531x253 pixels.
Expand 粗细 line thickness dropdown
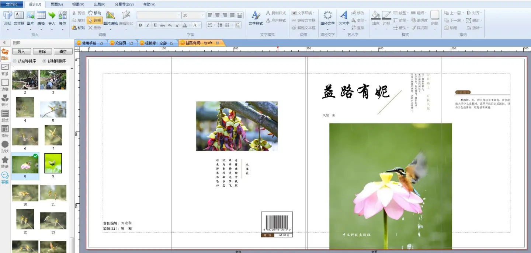[425, 13]
